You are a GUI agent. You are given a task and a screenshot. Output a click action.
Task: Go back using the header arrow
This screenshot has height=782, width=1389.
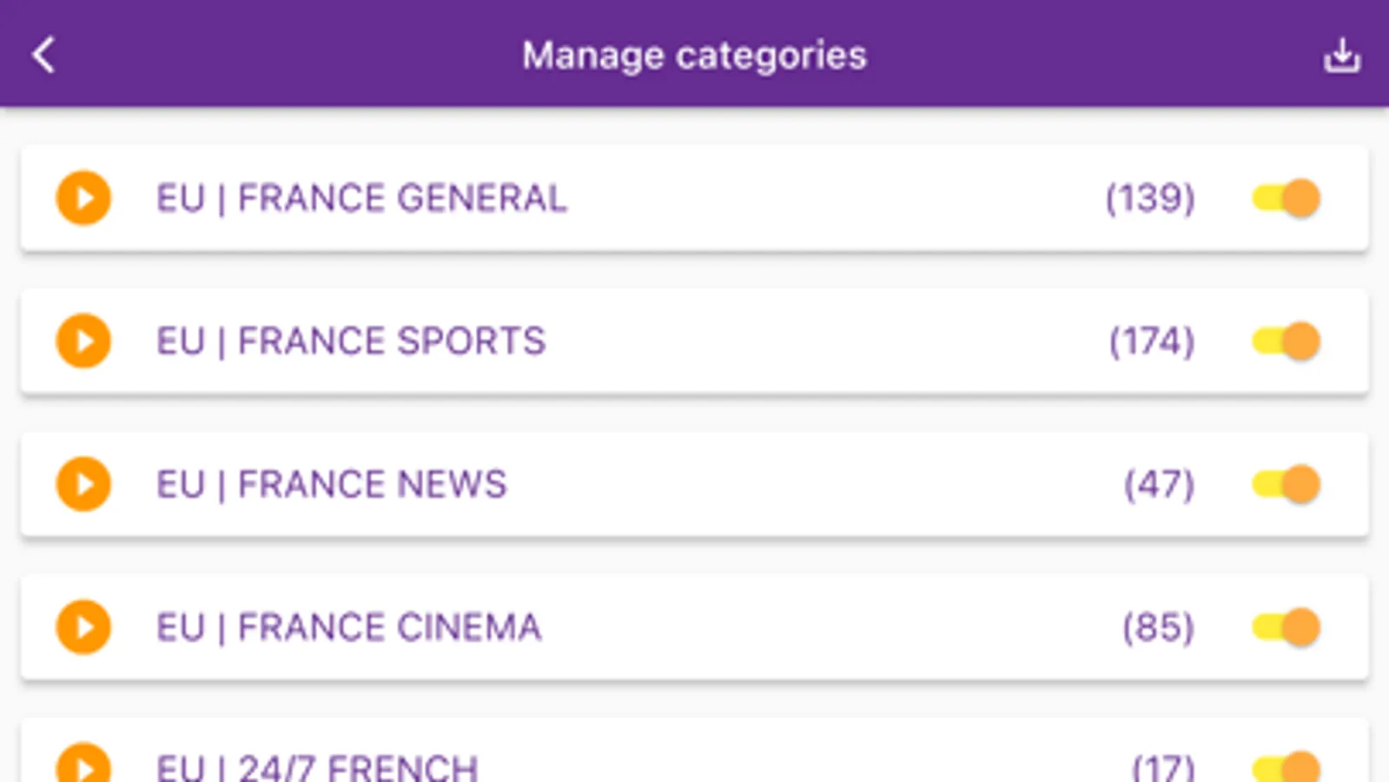[43, 56]
